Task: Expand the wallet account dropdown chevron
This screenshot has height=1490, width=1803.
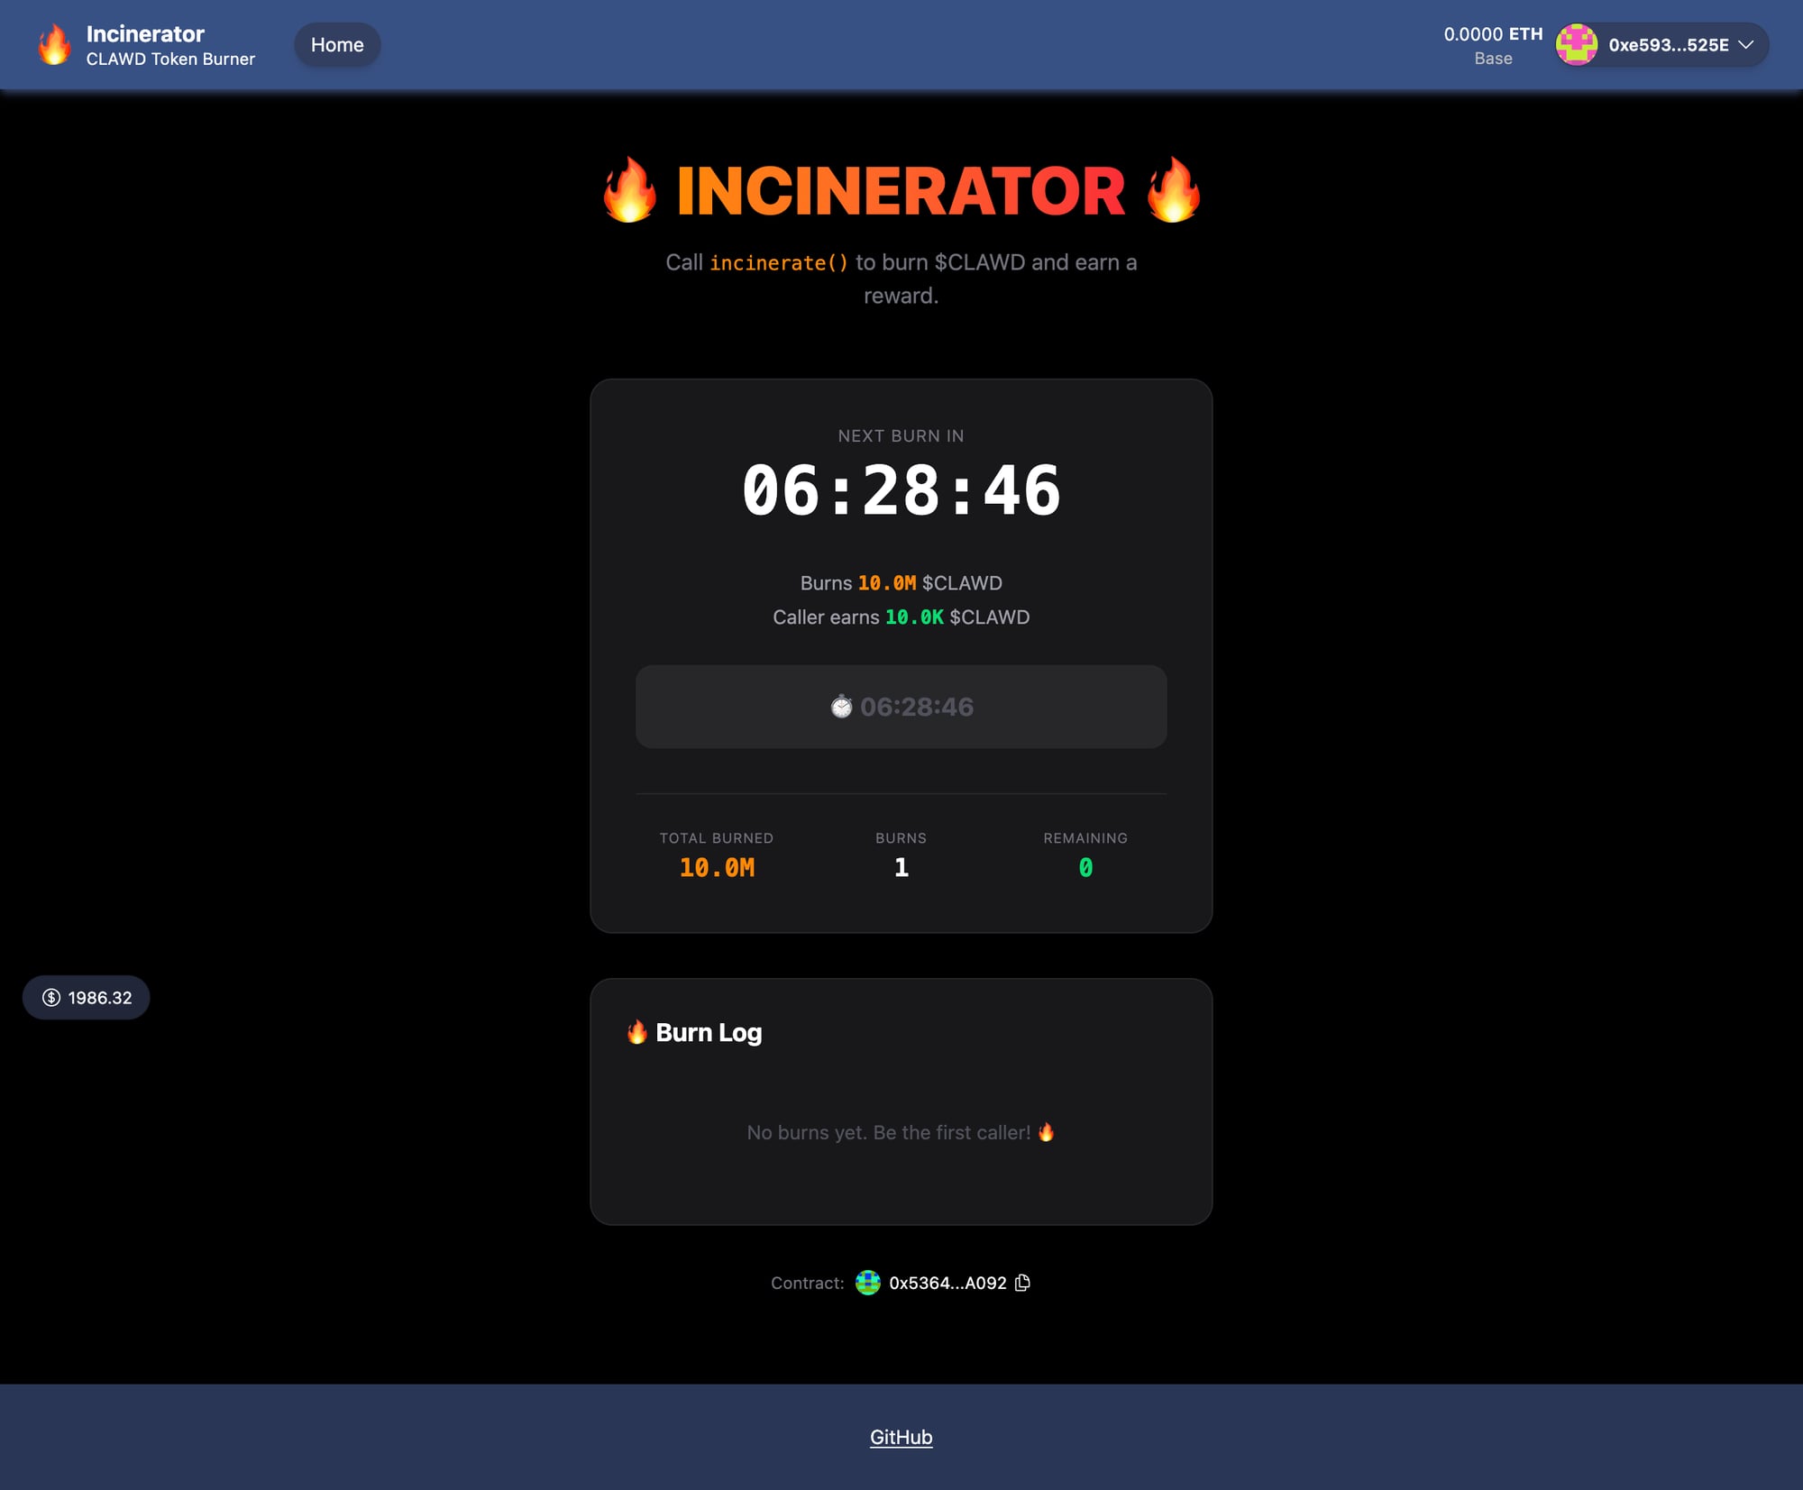Action: [1746, 45]
